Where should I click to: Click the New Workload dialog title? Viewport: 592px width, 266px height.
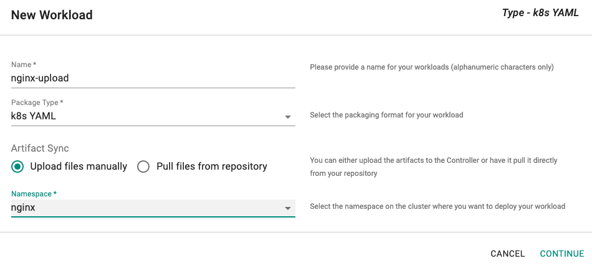(52, 15)
